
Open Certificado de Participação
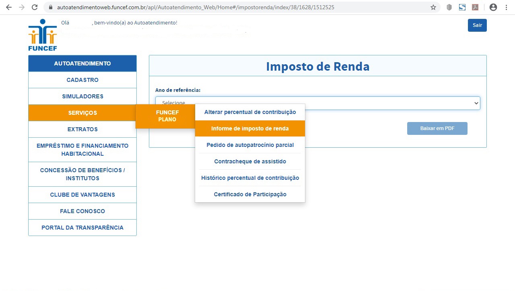pyautogui.click(x=250, y=194)
